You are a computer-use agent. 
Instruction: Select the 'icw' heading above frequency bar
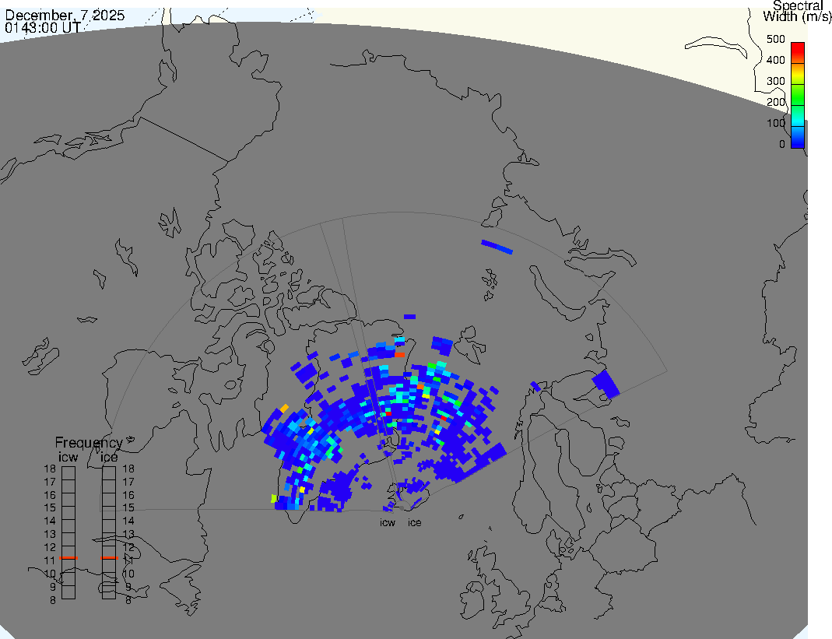[x=68, y=457]
